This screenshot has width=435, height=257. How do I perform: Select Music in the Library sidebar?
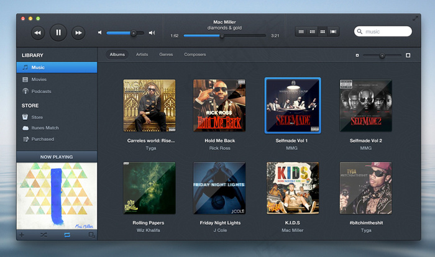pyautogui.click(x=57, y=68)
